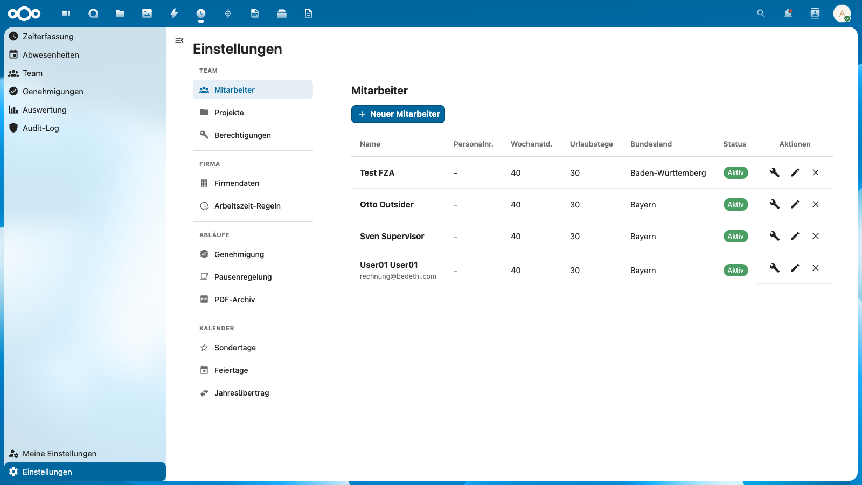Open the Dashboard app icon in top bar
Image resolution: width=862 pixels, height=485 pixels.
pos(66,13)
